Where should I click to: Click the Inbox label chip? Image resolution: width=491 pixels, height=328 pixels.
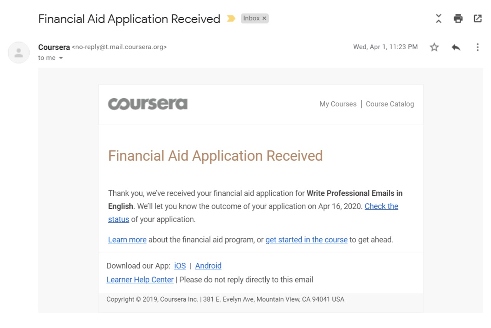(251, 18)
